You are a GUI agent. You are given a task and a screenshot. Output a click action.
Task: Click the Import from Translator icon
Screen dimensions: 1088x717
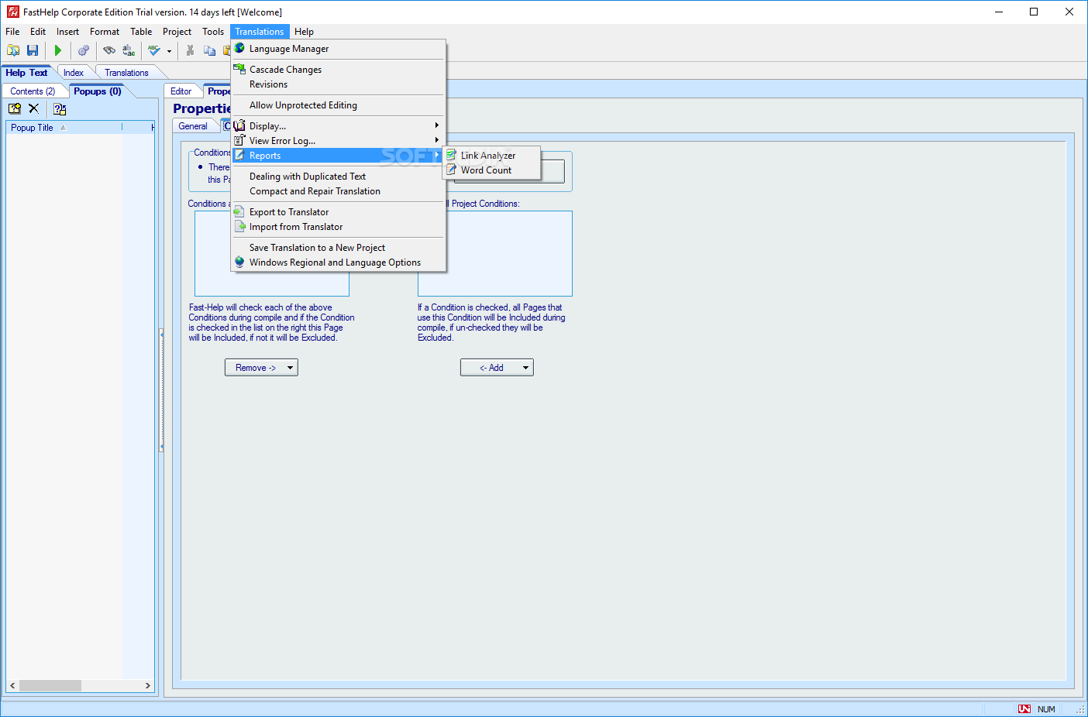239,226
